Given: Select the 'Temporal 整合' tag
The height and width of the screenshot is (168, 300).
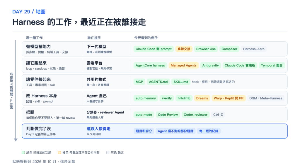Looking at the screenshot, I should tap(272, 65).
